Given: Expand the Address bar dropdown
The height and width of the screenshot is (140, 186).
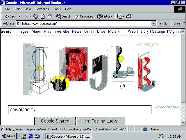Looking at the screenshot, I should tap(153, 23).
